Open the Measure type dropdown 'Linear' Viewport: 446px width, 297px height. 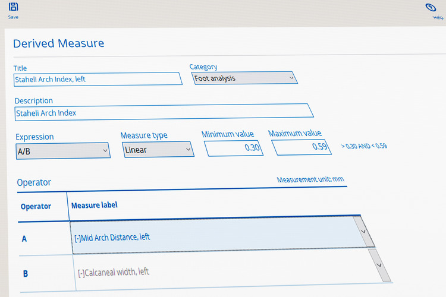tap(158, 150)
